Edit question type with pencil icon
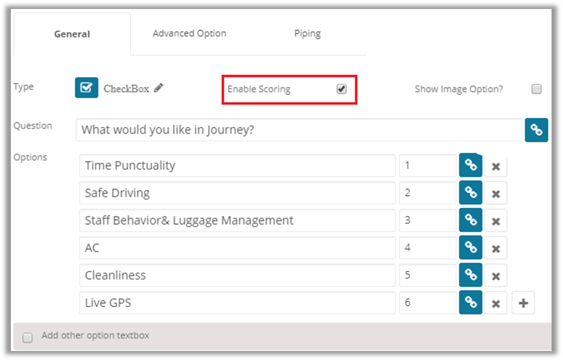 click(159, 88)
